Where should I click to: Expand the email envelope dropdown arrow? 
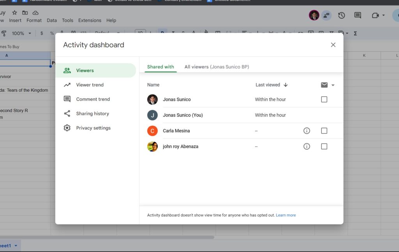[333, 85]
